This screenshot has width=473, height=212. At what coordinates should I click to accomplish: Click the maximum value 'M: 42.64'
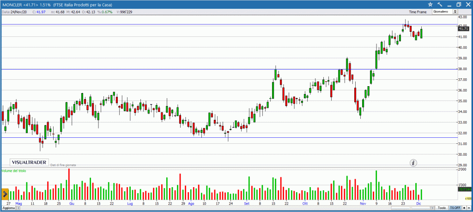[73, 12]
